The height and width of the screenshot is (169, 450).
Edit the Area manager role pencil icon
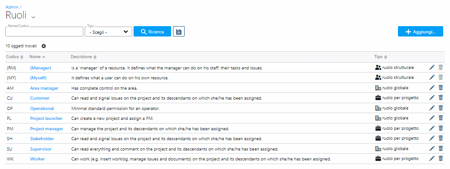[432, 88]
